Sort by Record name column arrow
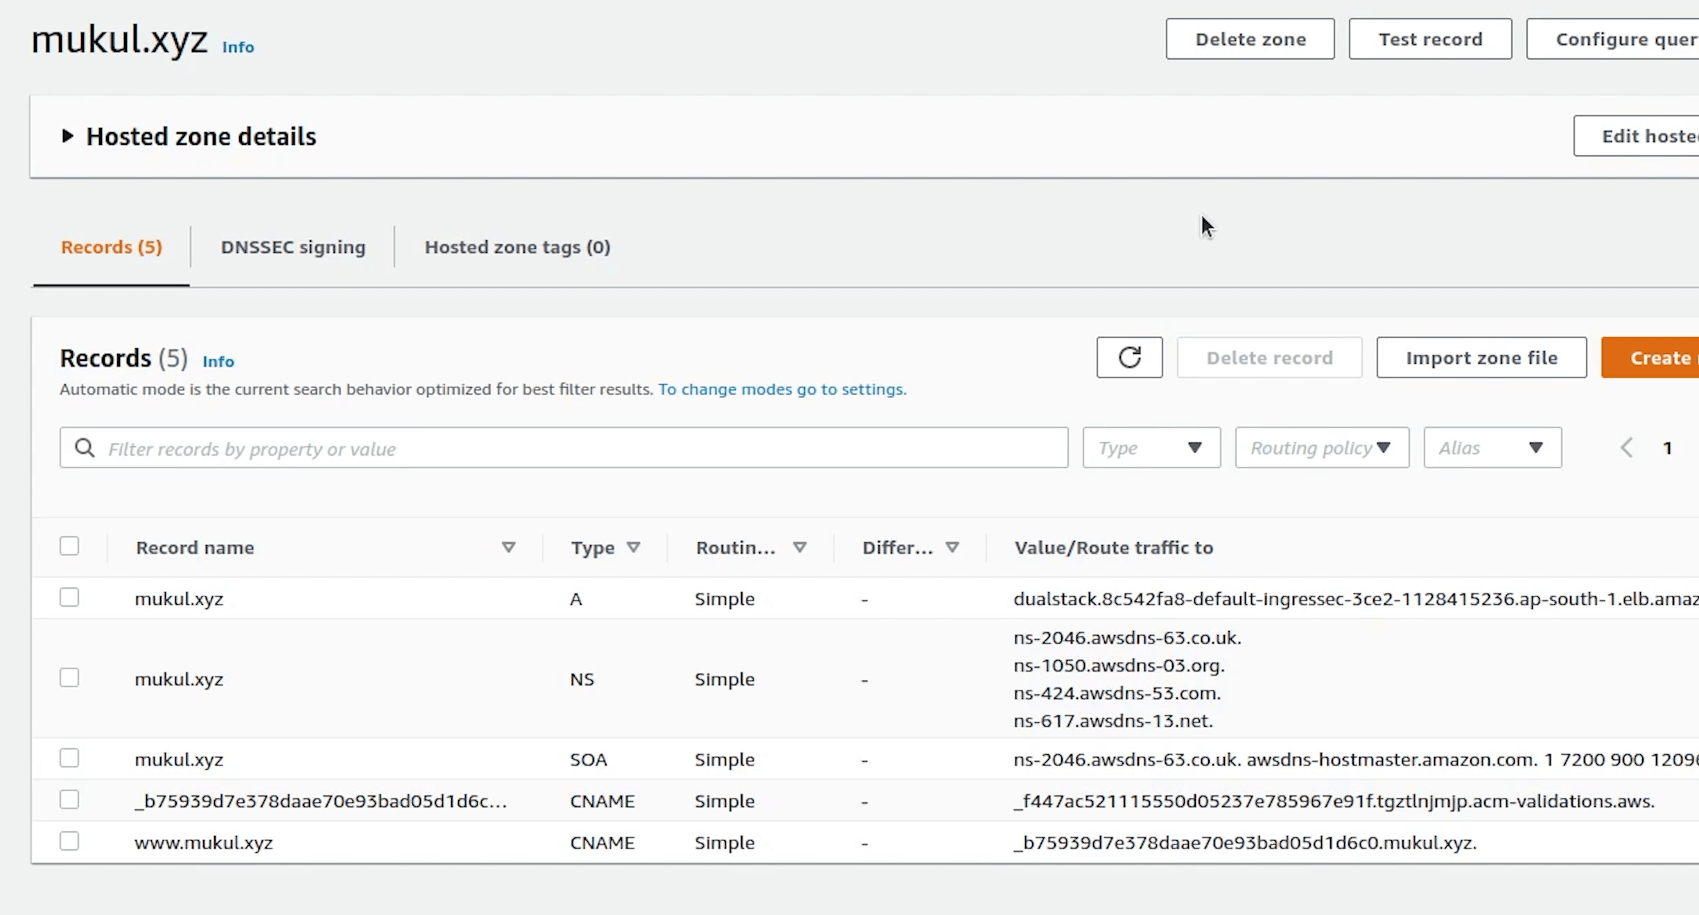 (508, 547)
